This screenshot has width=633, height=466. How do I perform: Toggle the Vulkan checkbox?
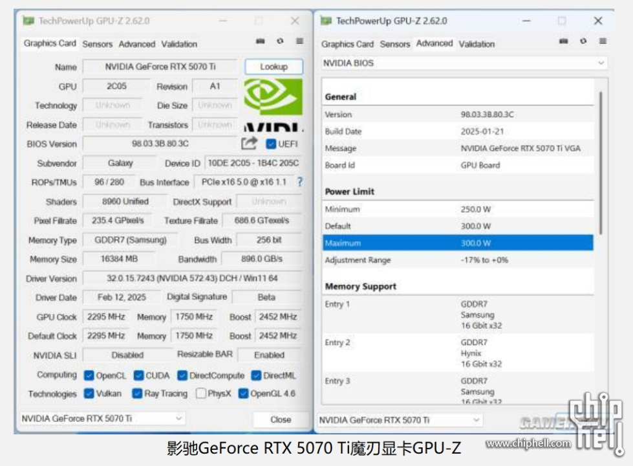coord(89,394)
